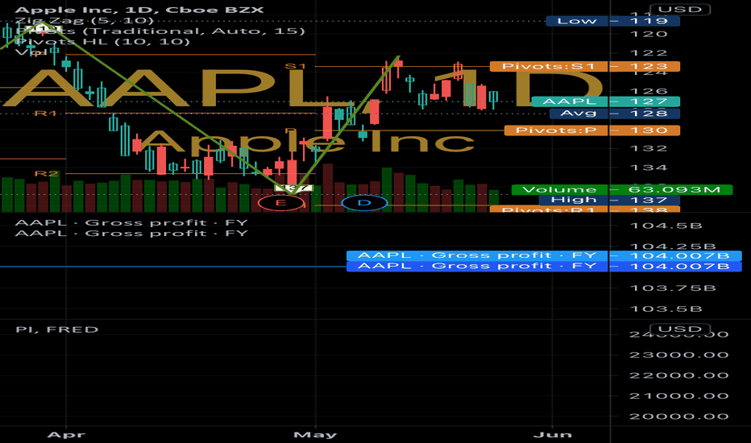Click the 23000.00 axis value
Viewport: 751px width, 443px height.
(678, 355)
